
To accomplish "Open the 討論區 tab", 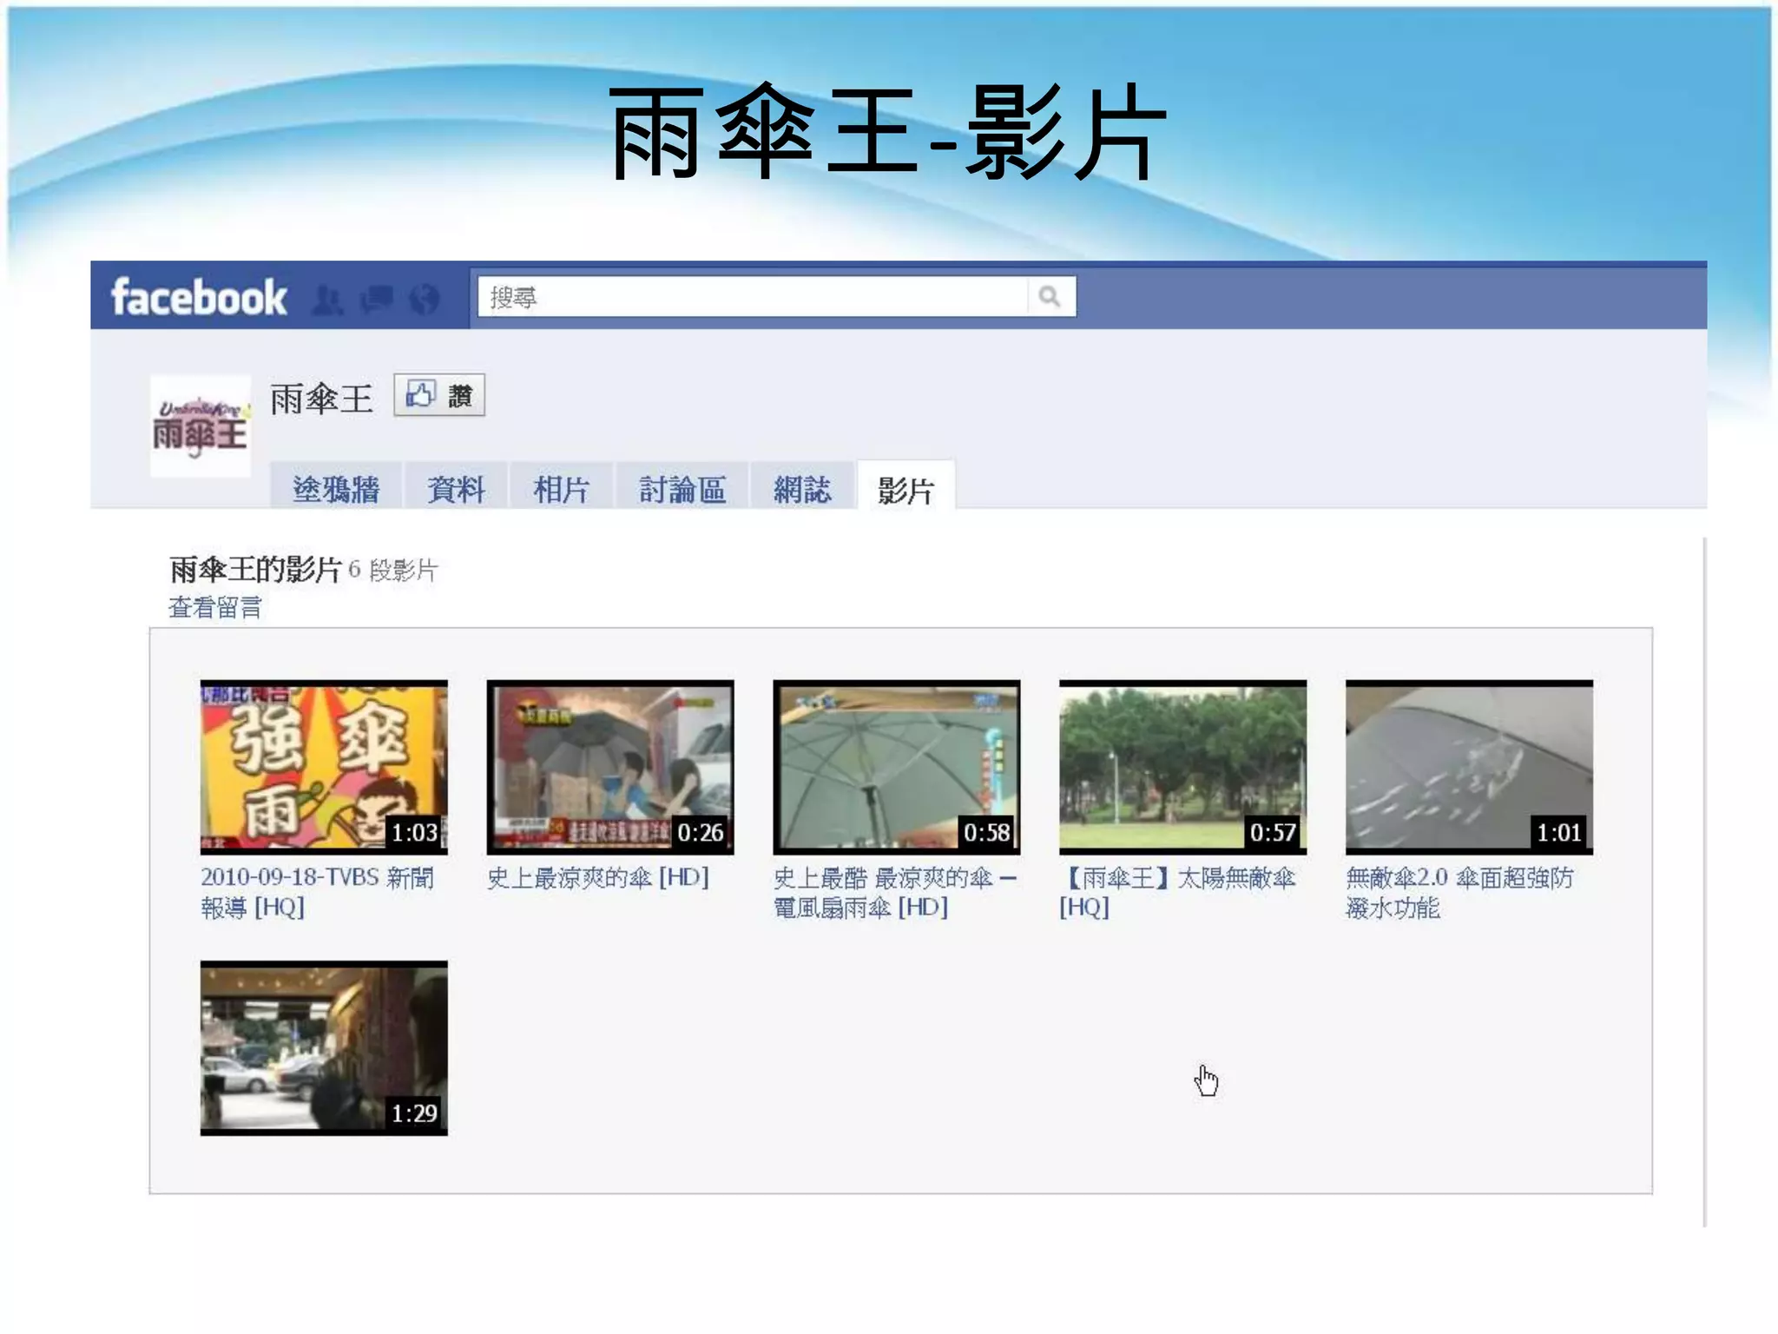I will pos(682,489).
